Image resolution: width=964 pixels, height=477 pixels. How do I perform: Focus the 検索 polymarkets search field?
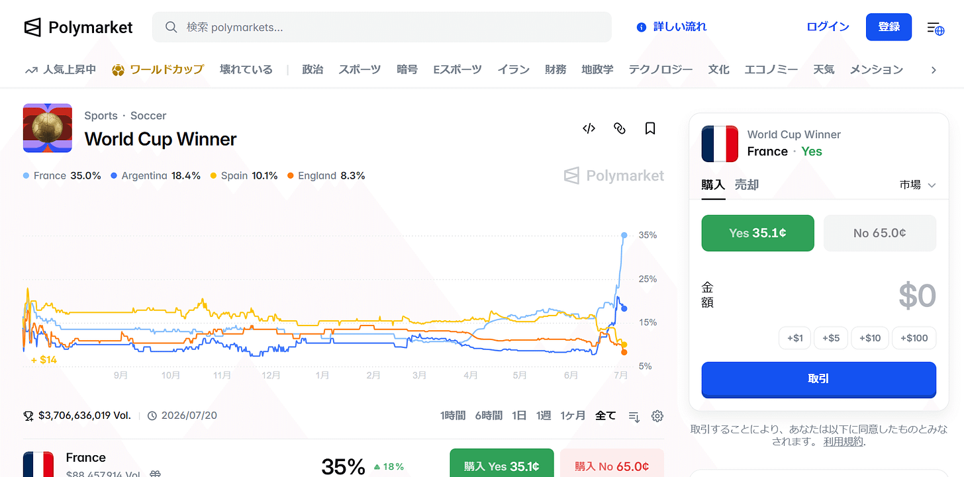click(x=382, y=27)
